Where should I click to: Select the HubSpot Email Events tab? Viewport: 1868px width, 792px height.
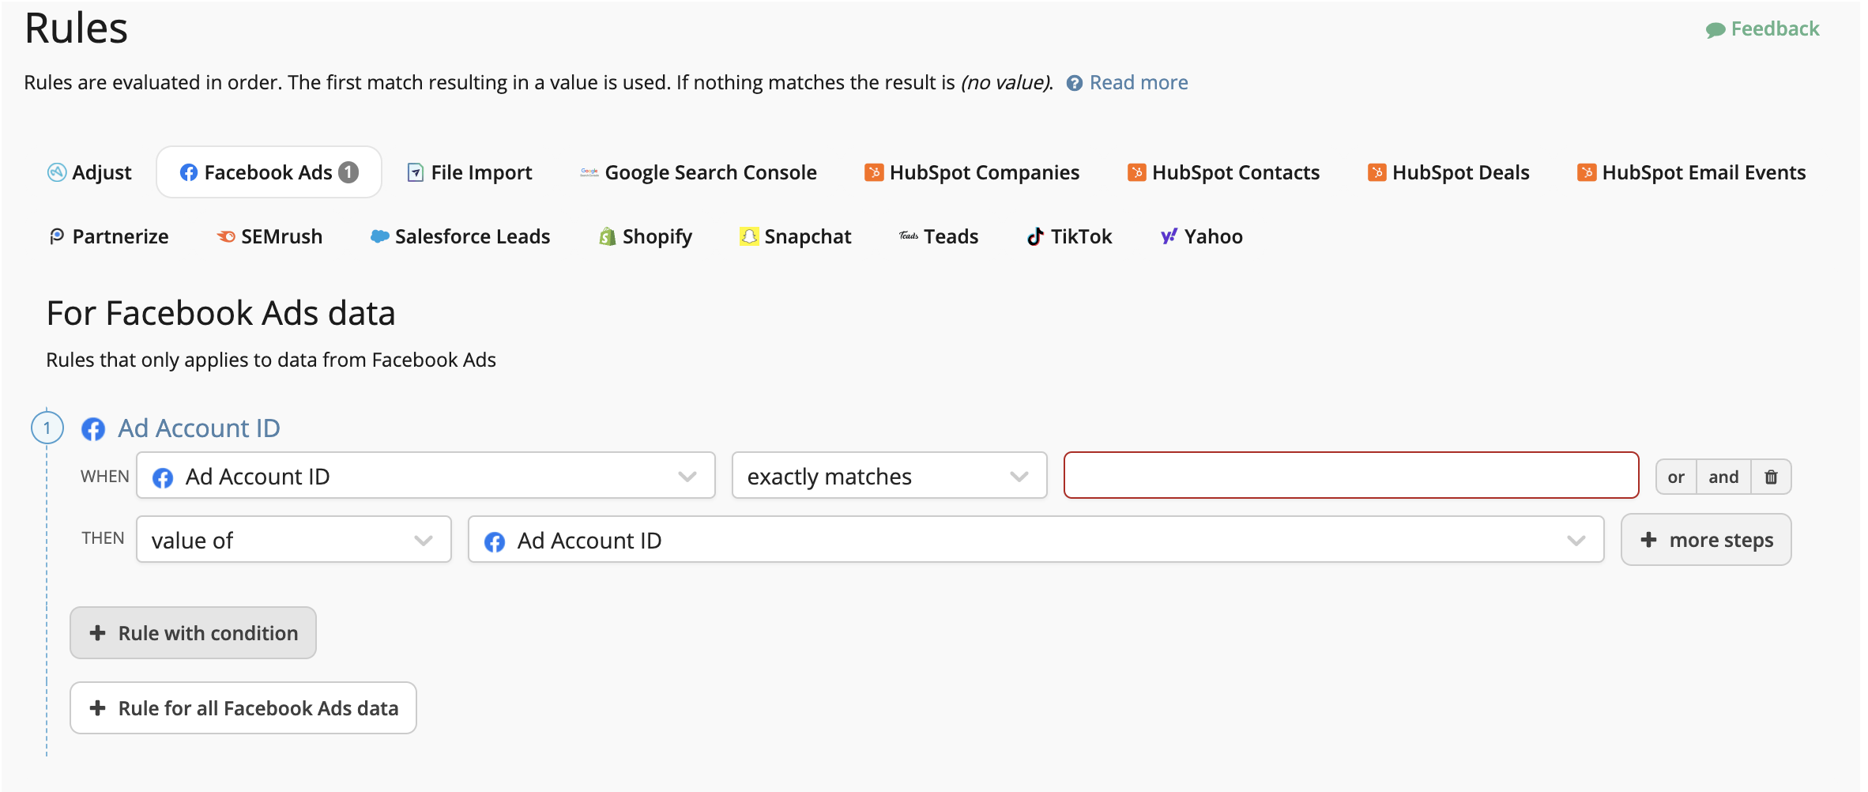pyautogui.click(x=1691, y=172)
